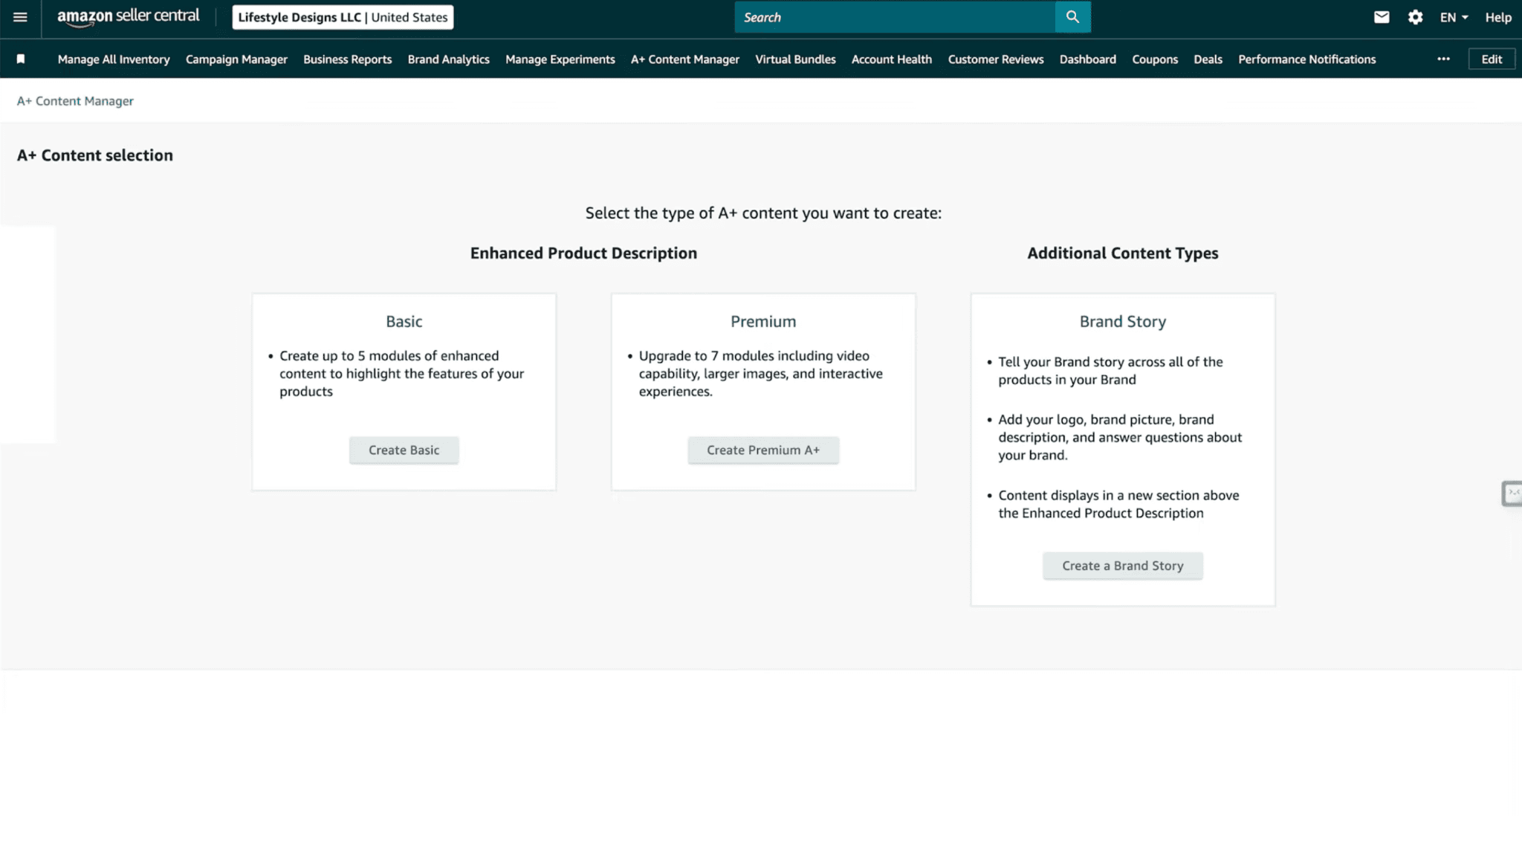Image resolution: width=1522 pixels, height=845 pixels.
Task: Open the EN language dropdown
Action: click(x=1454, y=17)
